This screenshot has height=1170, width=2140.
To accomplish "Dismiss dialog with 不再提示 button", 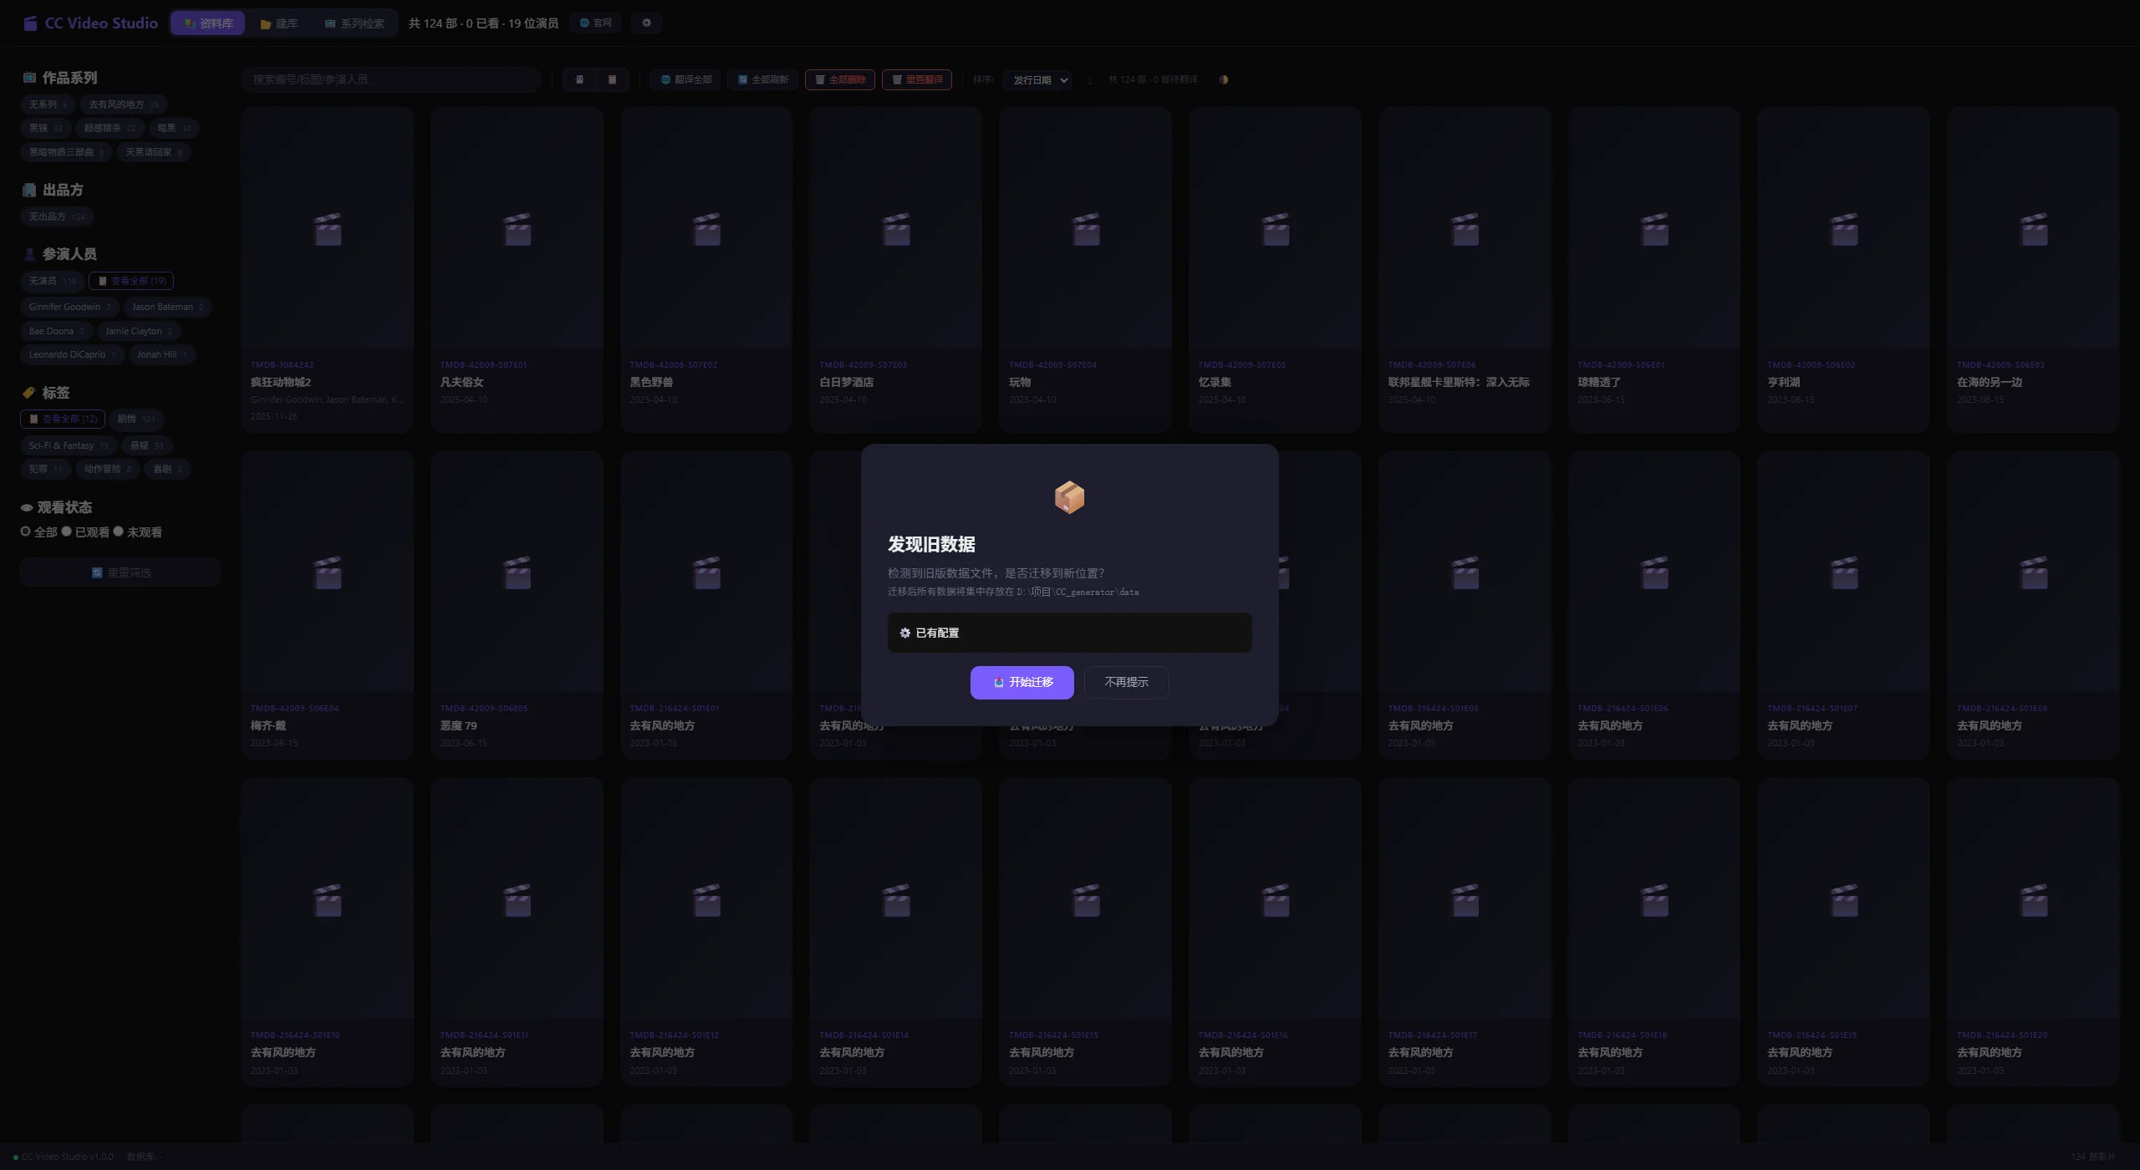I will tap(1126, 682).
